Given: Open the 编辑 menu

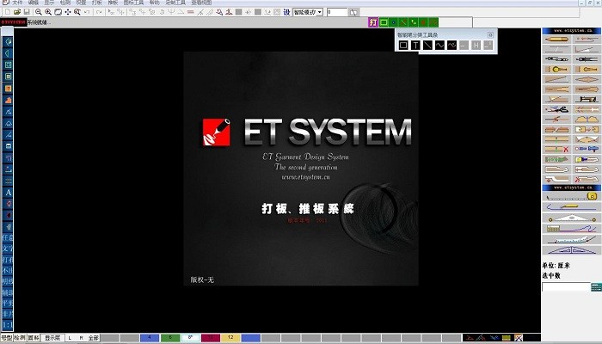Looking at the screenshot, I should pyautogui.click(x=34, y=3).
